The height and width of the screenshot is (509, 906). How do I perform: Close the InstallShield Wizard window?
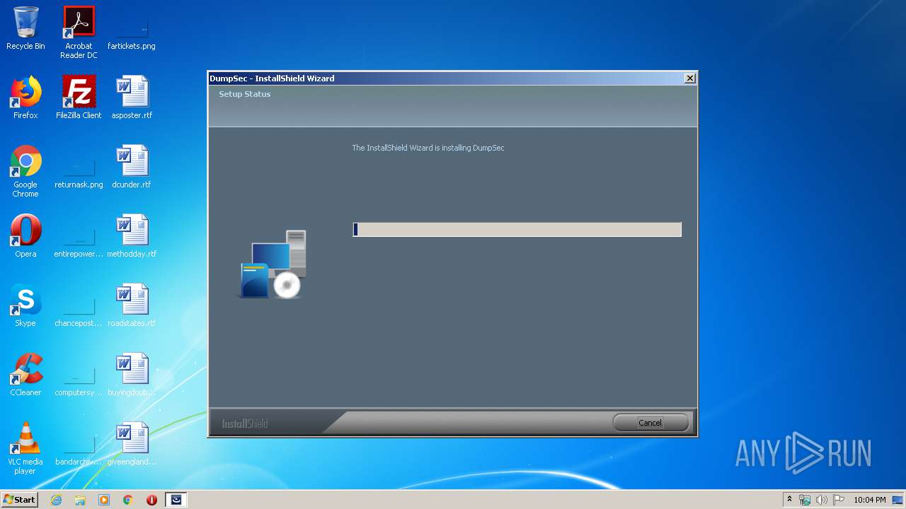(690, 78)
